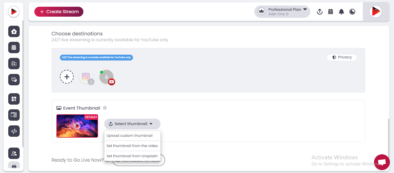Screen dimensions: 394x173
Task: Select the locked Instagram destination
Action: pyautogui.click(x=86, y=77)
